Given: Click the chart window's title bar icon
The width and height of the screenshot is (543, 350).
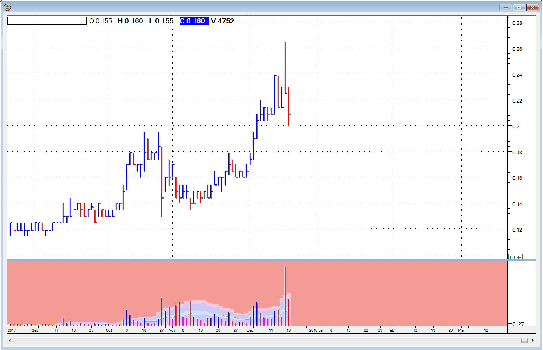Looking at the screenshot, I should coord(7,7).
